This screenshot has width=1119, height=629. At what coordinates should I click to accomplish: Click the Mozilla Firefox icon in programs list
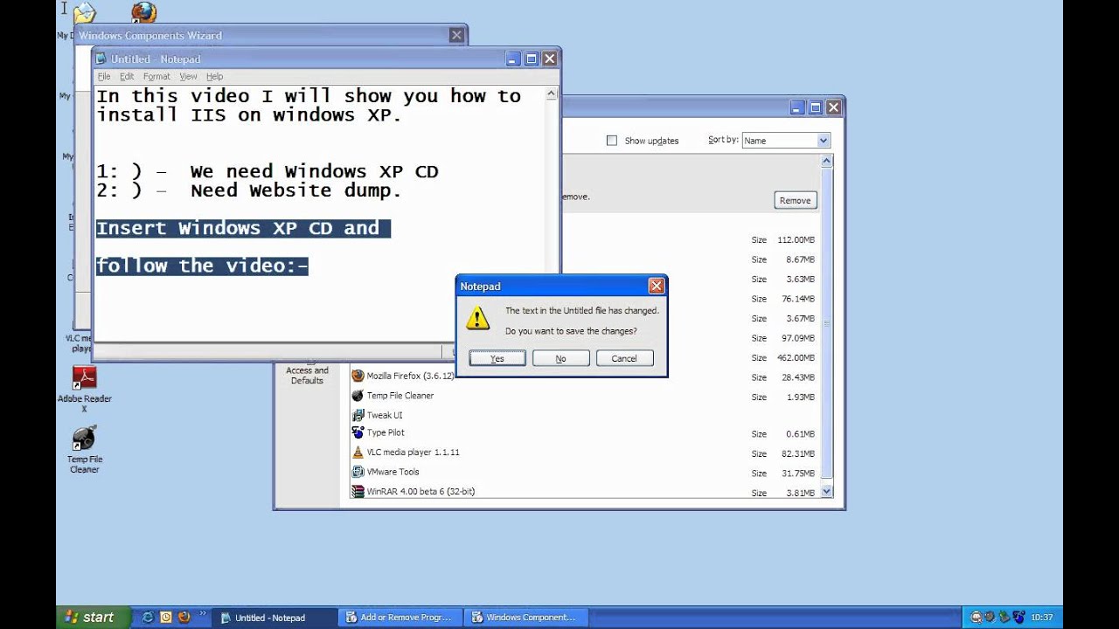(x=358, y=376)
